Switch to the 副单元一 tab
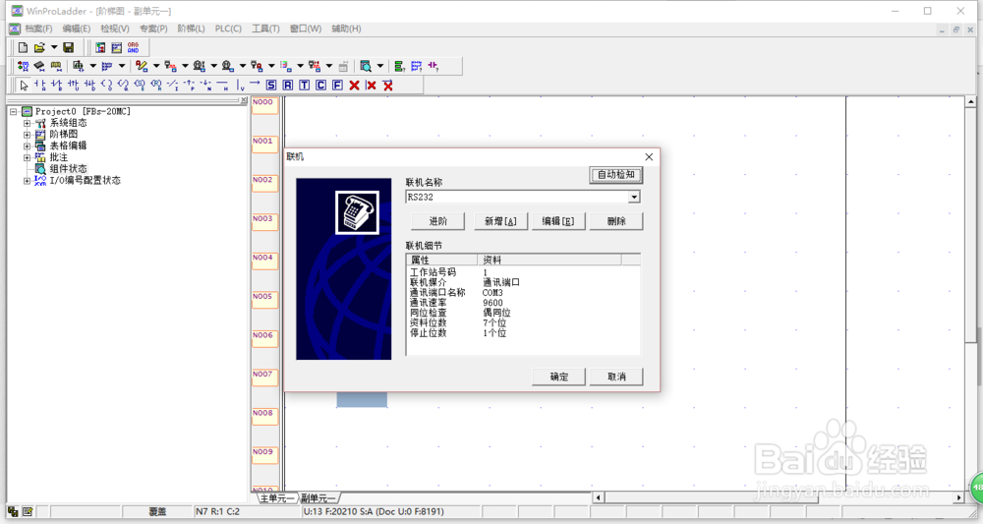 tap(318, 498)
